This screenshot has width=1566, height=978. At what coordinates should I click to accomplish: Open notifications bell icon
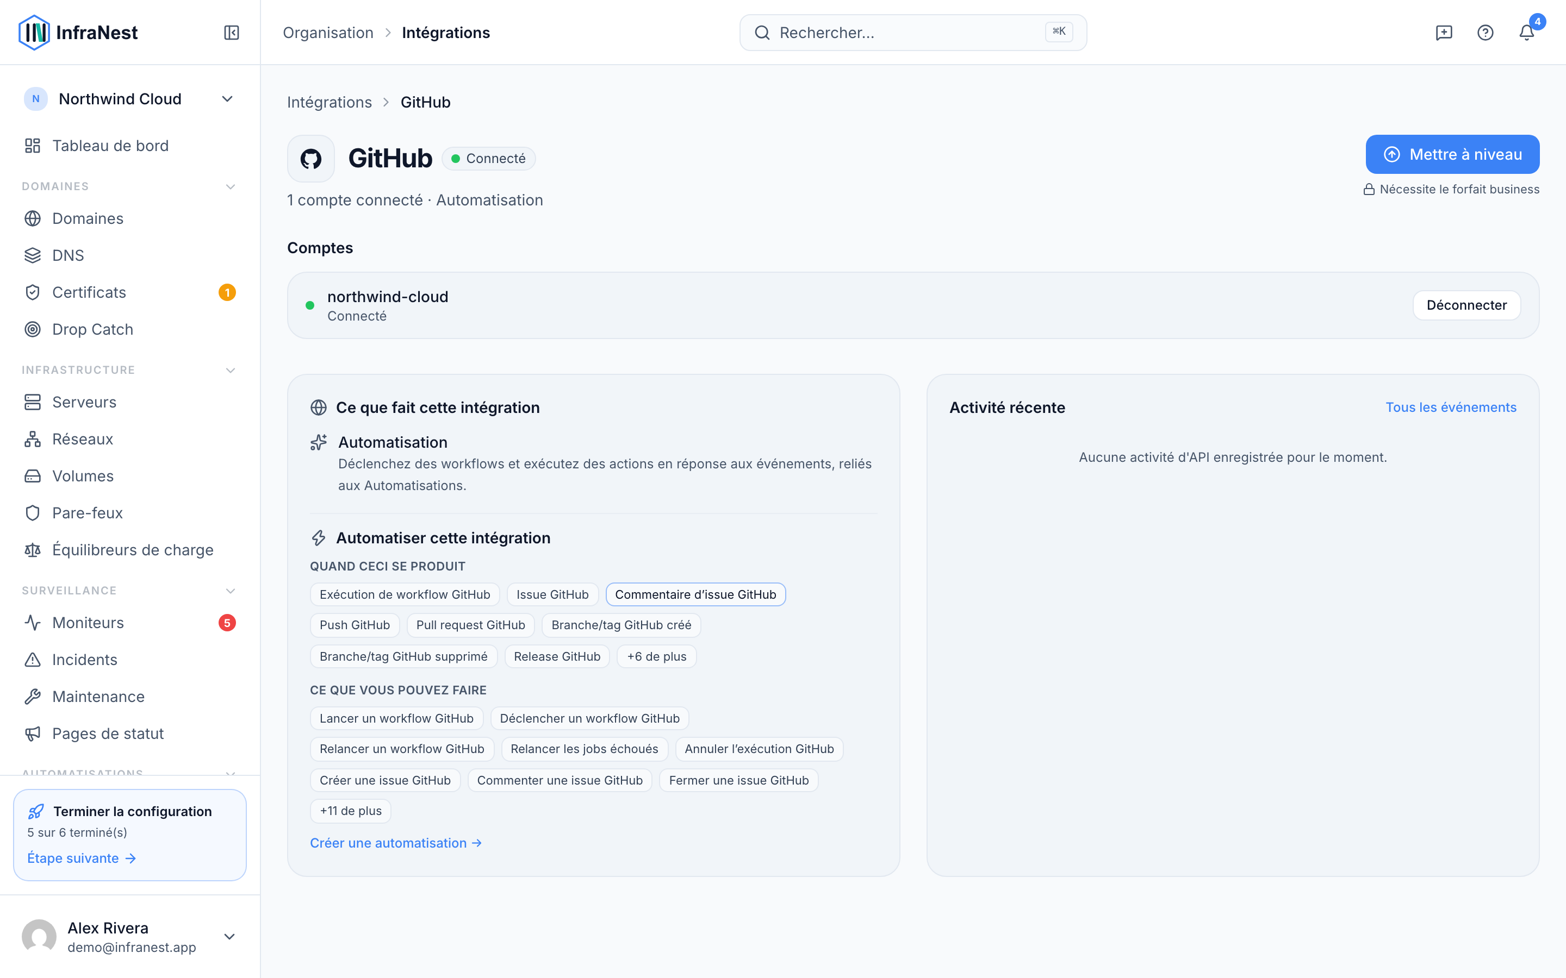point(1526,33)
